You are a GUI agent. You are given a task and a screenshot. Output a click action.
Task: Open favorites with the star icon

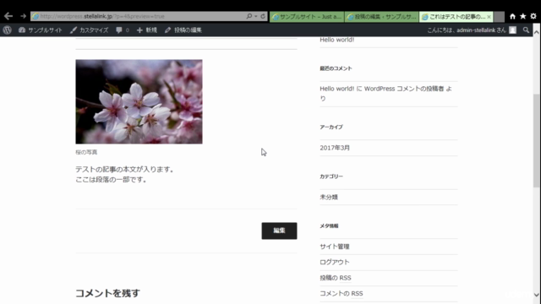(522, 16)
